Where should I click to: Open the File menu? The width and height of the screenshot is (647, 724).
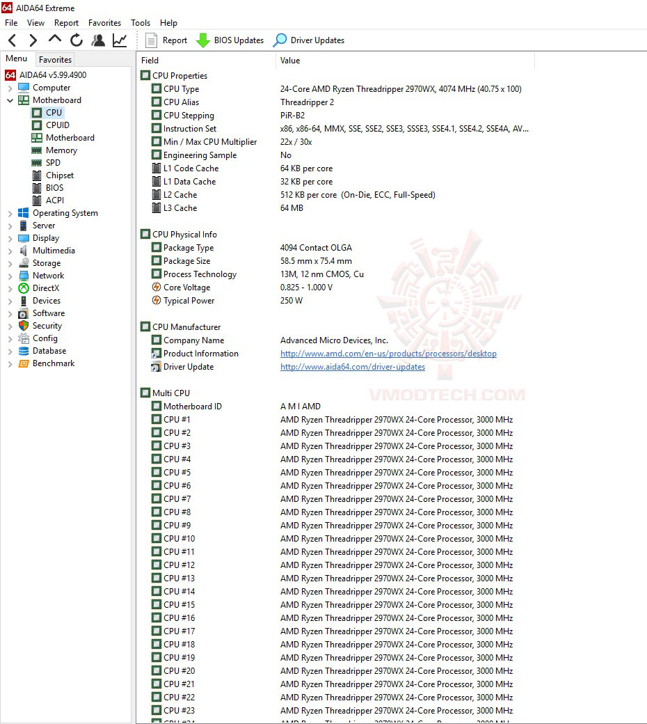[11, 22]
